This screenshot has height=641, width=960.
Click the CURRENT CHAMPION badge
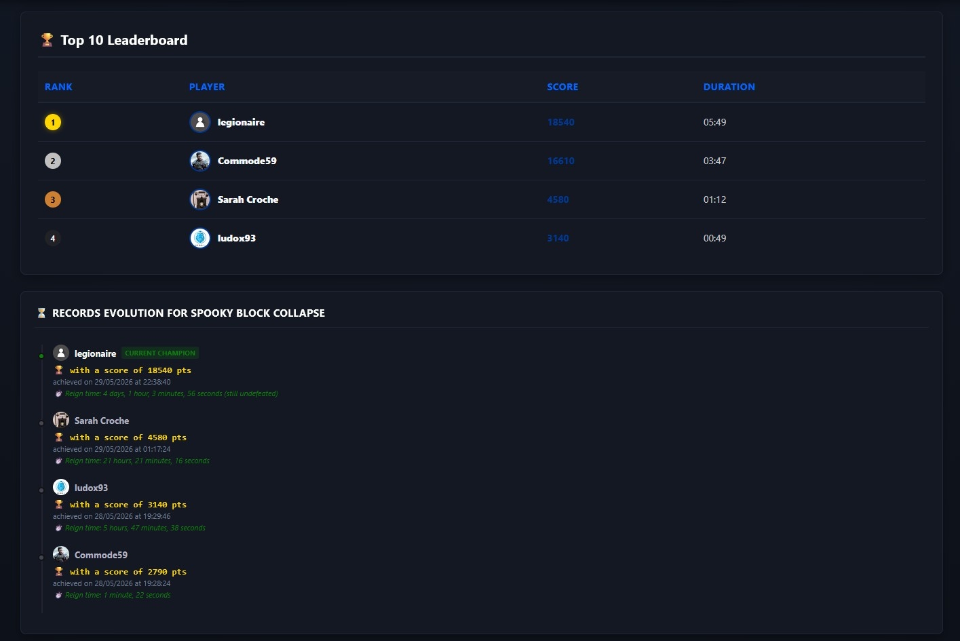(160, 353)
